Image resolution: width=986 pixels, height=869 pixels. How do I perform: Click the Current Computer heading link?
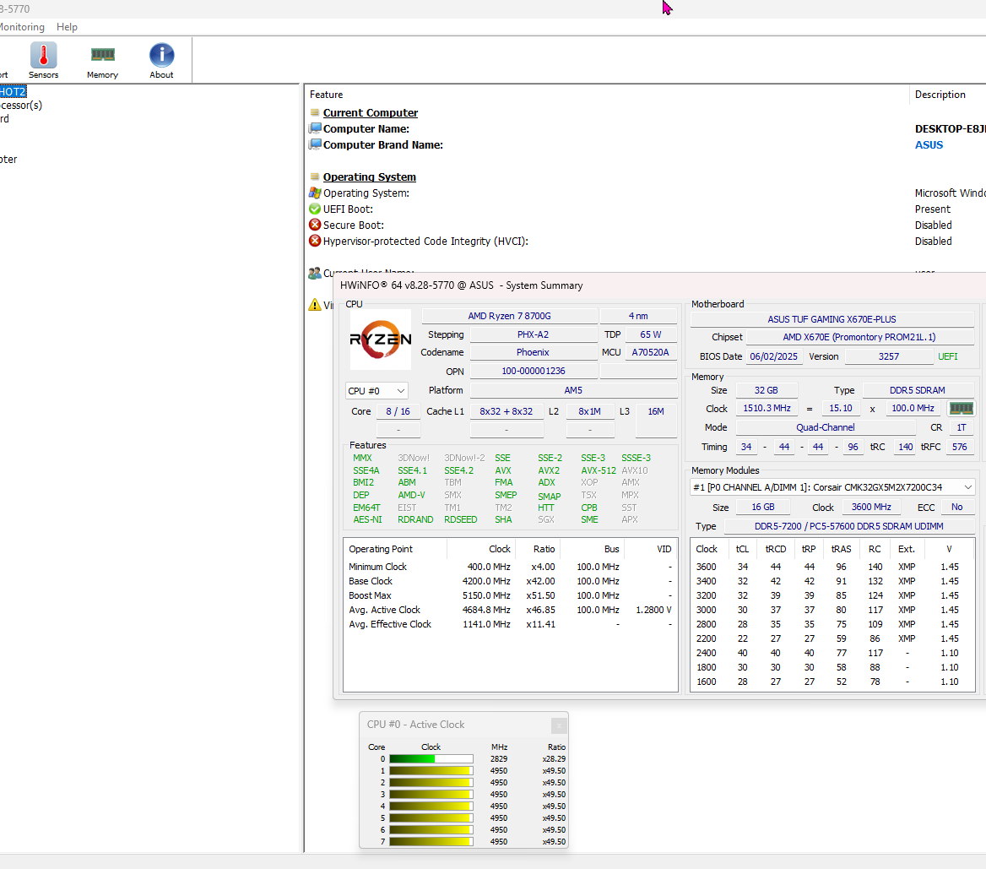370,112
